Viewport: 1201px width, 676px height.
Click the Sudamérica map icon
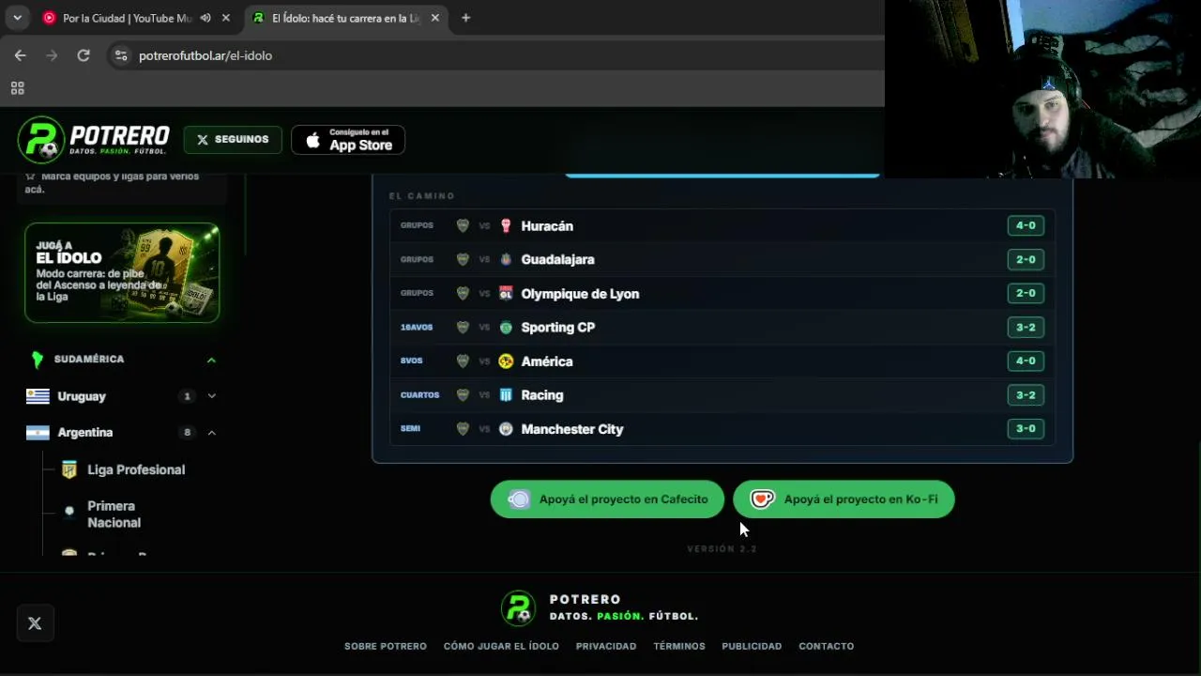[38, 360]
